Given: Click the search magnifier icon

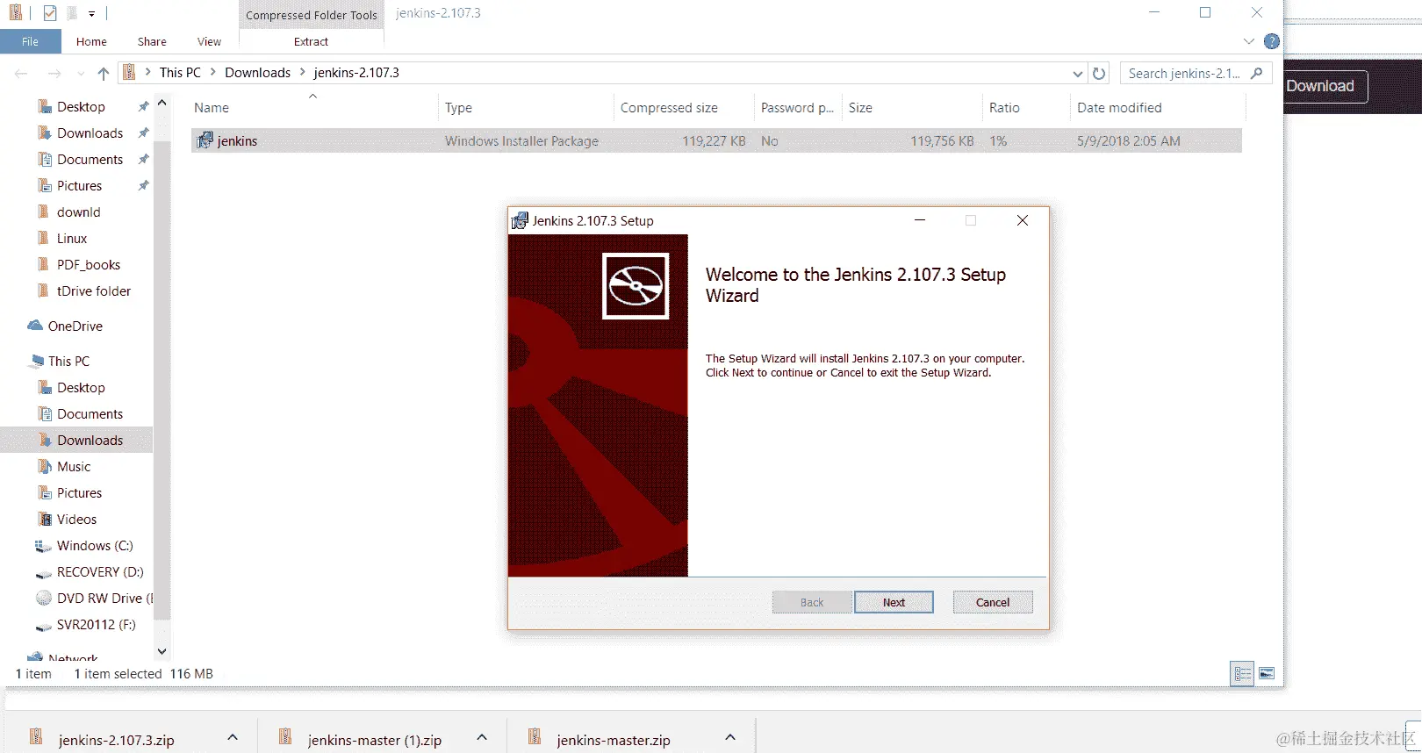Looking at the screenshot, I should (x=1257, y=73).
